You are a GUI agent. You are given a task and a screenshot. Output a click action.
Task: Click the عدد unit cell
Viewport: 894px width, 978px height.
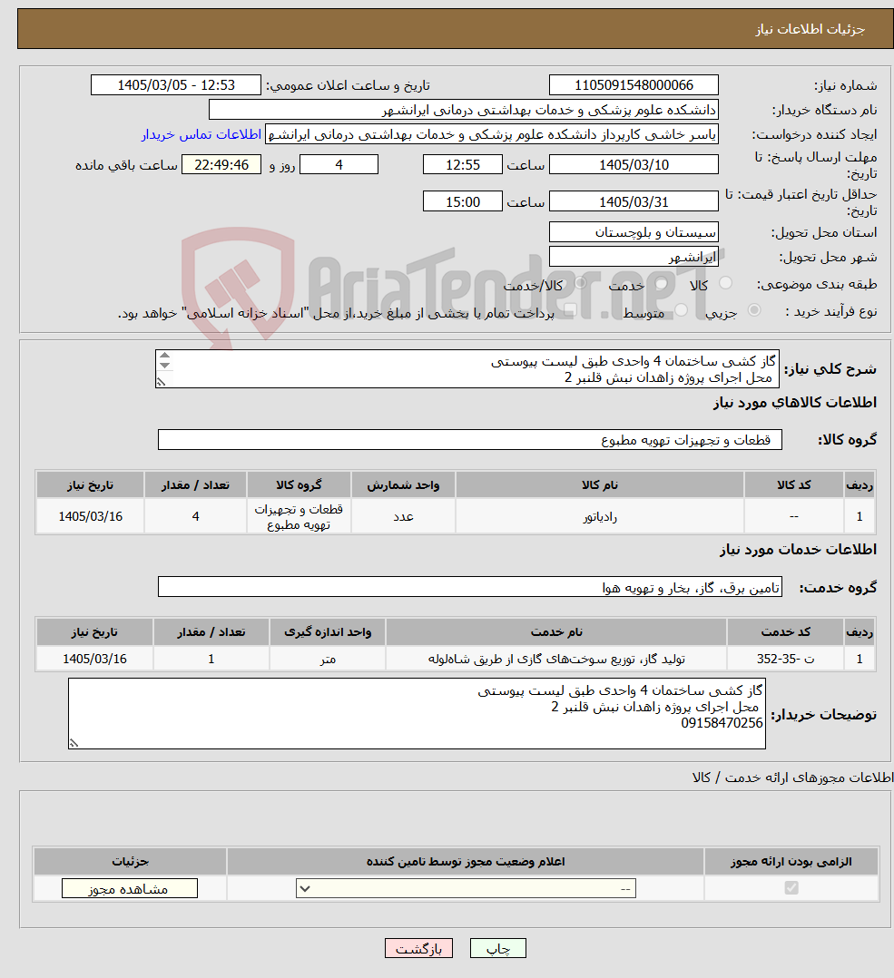pos(403,516)
